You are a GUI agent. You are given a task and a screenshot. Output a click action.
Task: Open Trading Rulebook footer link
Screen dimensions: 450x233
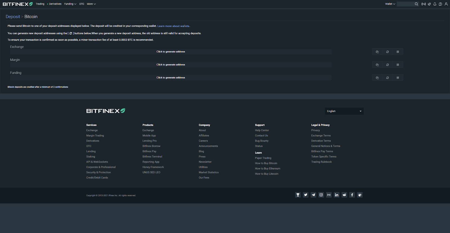click(x=321, y=162)
